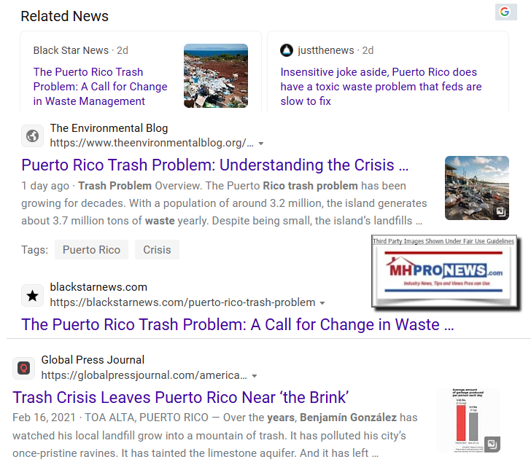Image resolution: width=531 pixels, height=470 pixels.
Task: Open 'Insensitive joke aside' justthenews headline
Action: 381,87
